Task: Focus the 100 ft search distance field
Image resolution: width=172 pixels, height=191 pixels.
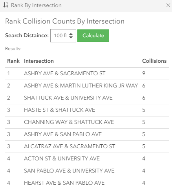Action: click(63, 36)
